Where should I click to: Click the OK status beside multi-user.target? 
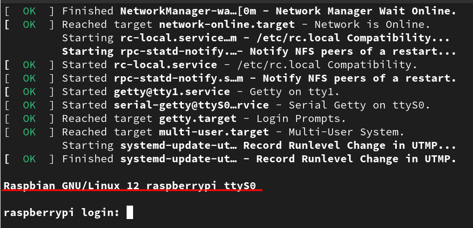pos(29,132)
